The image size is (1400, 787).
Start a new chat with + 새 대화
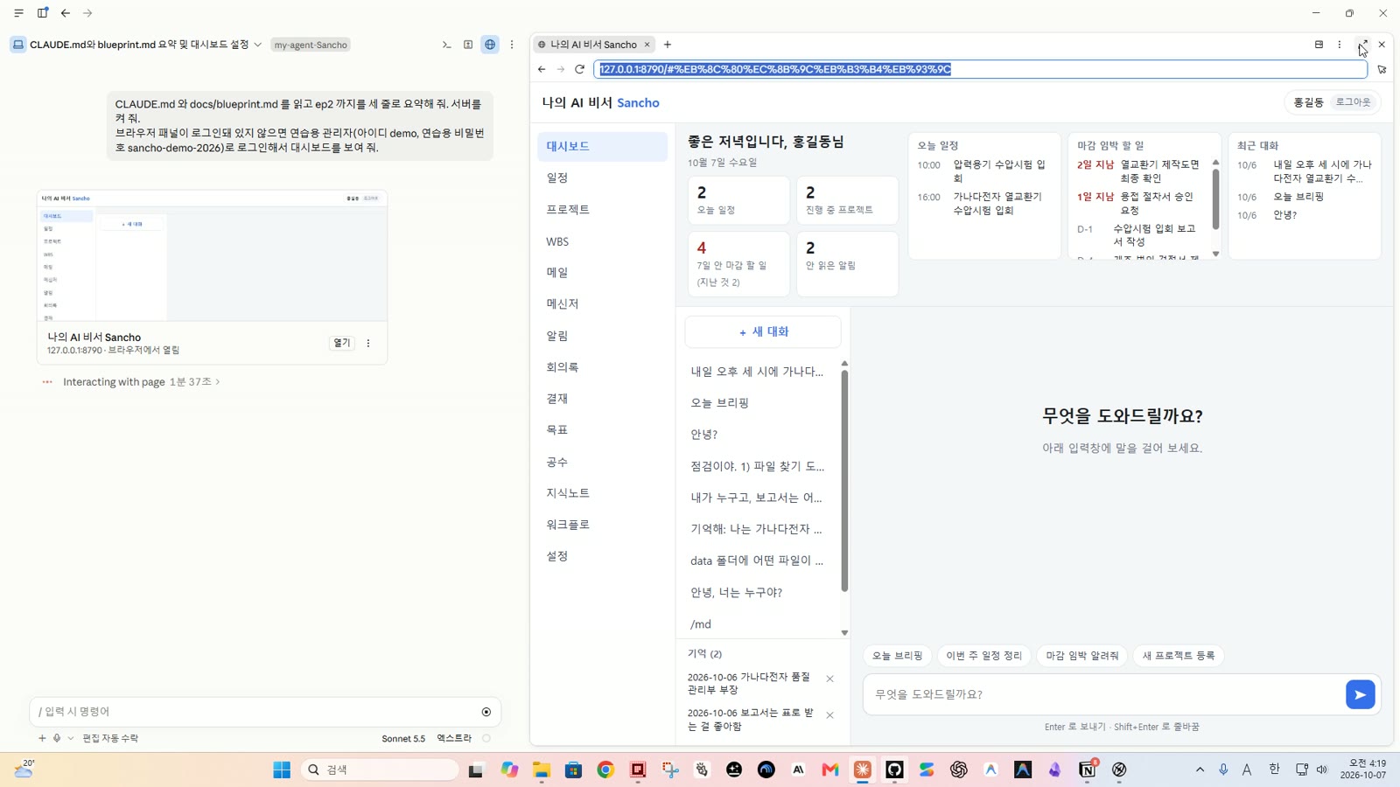pyautogui.click(x=763, y=332)
